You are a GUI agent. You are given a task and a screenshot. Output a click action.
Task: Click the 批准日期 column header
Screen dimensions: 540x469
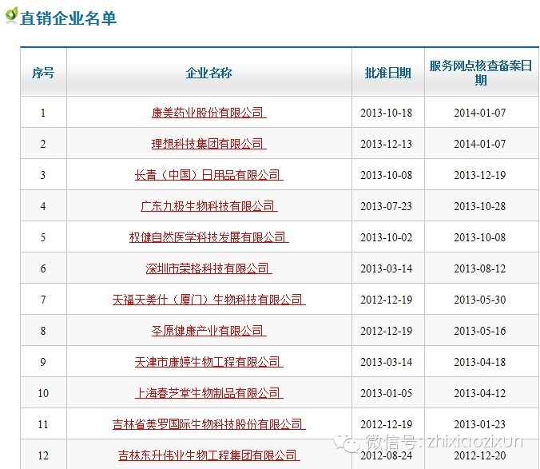click(x=387, y=73)
